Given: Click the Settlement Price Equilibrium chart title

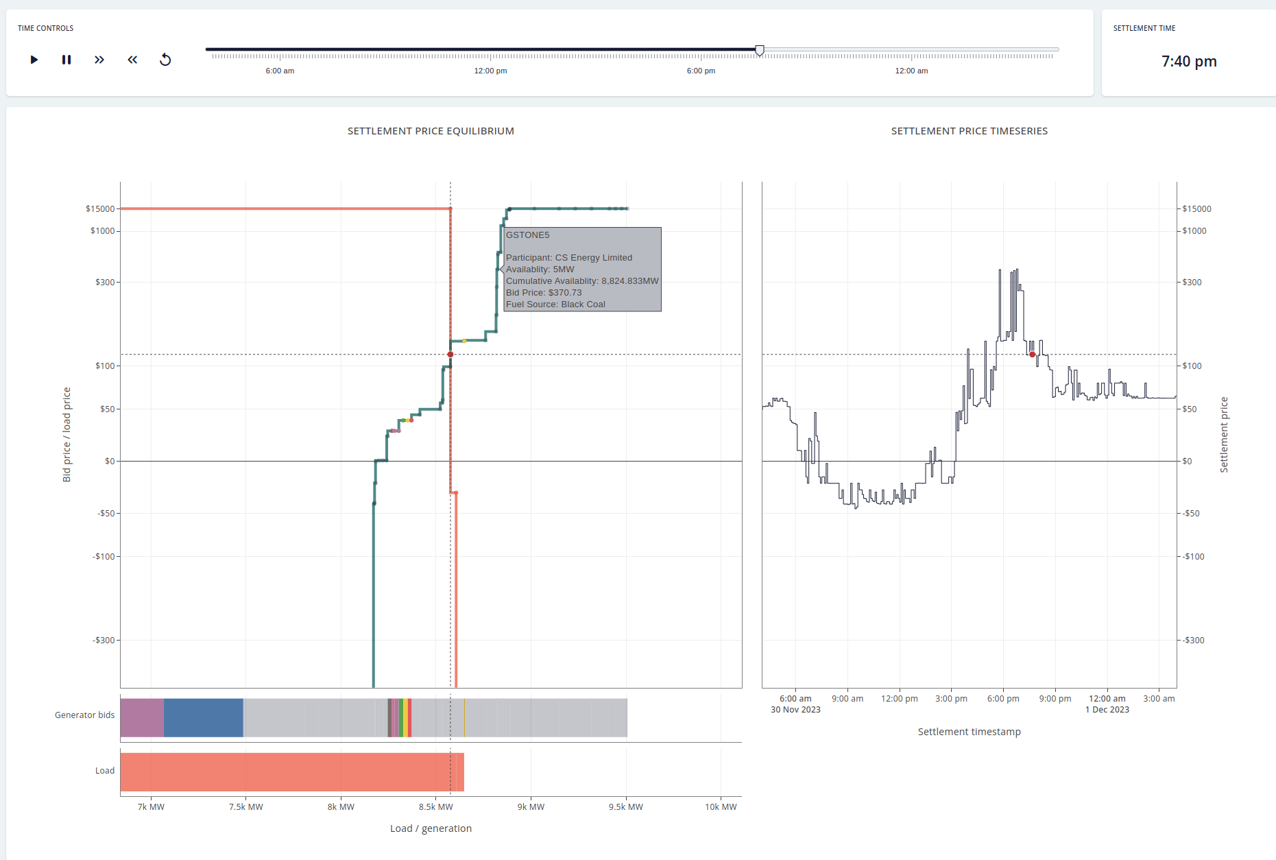Looking at the screenshot, I should (431, 131).
